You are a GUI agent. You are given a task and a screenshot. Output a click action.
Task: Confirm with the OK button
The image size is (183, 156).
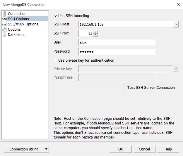tap(121, 149)
